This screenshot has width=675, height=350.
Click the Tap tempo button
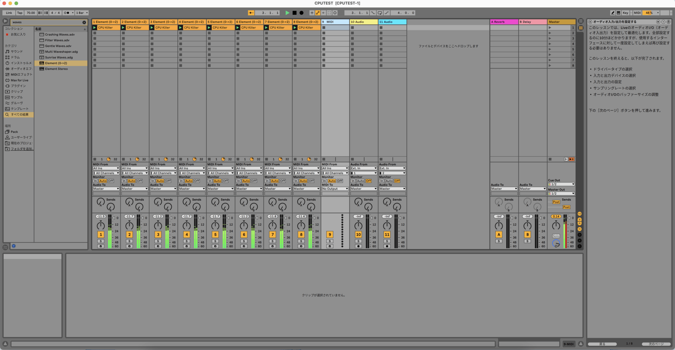pyautogui.click(x=20, y=13)
